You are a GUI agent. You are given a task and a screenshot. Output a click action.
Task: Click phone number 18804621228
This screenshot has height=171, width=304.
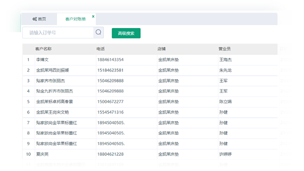[x=110, y=154]
